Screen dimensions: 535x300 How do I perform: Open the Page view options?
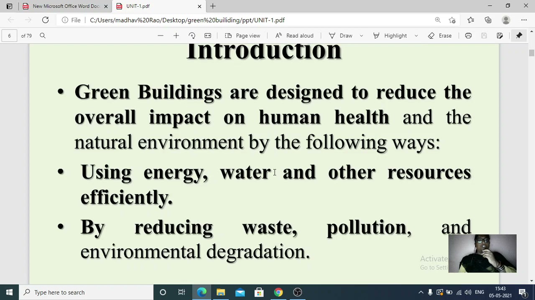point(243,35)
